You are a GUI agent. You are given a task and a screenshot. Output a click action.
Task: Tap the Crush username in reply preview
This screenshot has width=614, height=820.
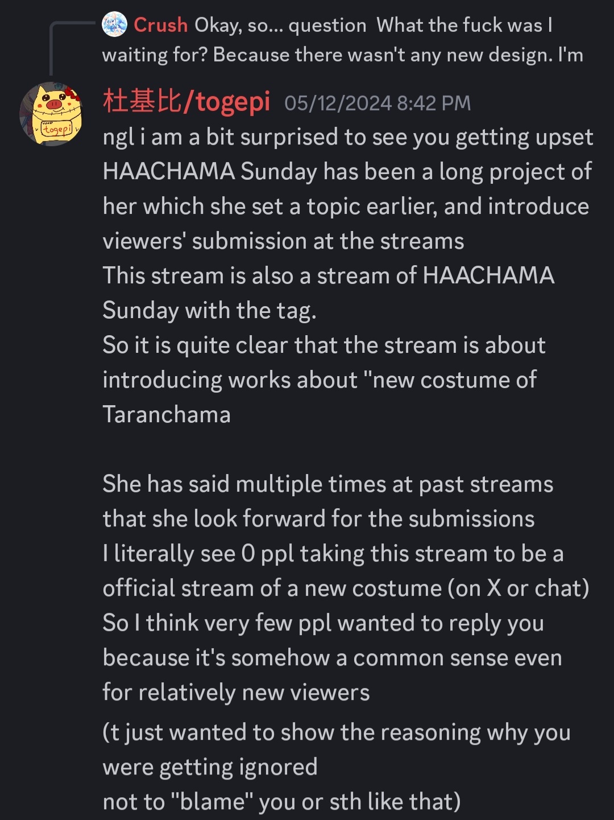(160, 25)
